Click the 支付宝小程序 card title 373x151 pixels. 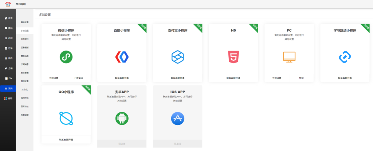177,31
